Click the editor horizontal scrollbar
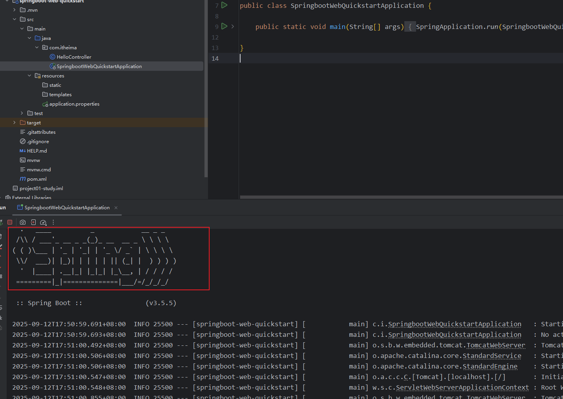The image size is (563, 399). [401, 197]
